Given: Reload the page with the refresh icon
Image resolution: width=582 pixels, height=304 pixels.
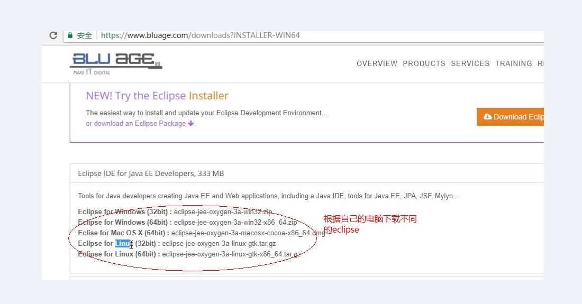Looking at the screenshot, I should pyautogui.click(x=53, y=35).
